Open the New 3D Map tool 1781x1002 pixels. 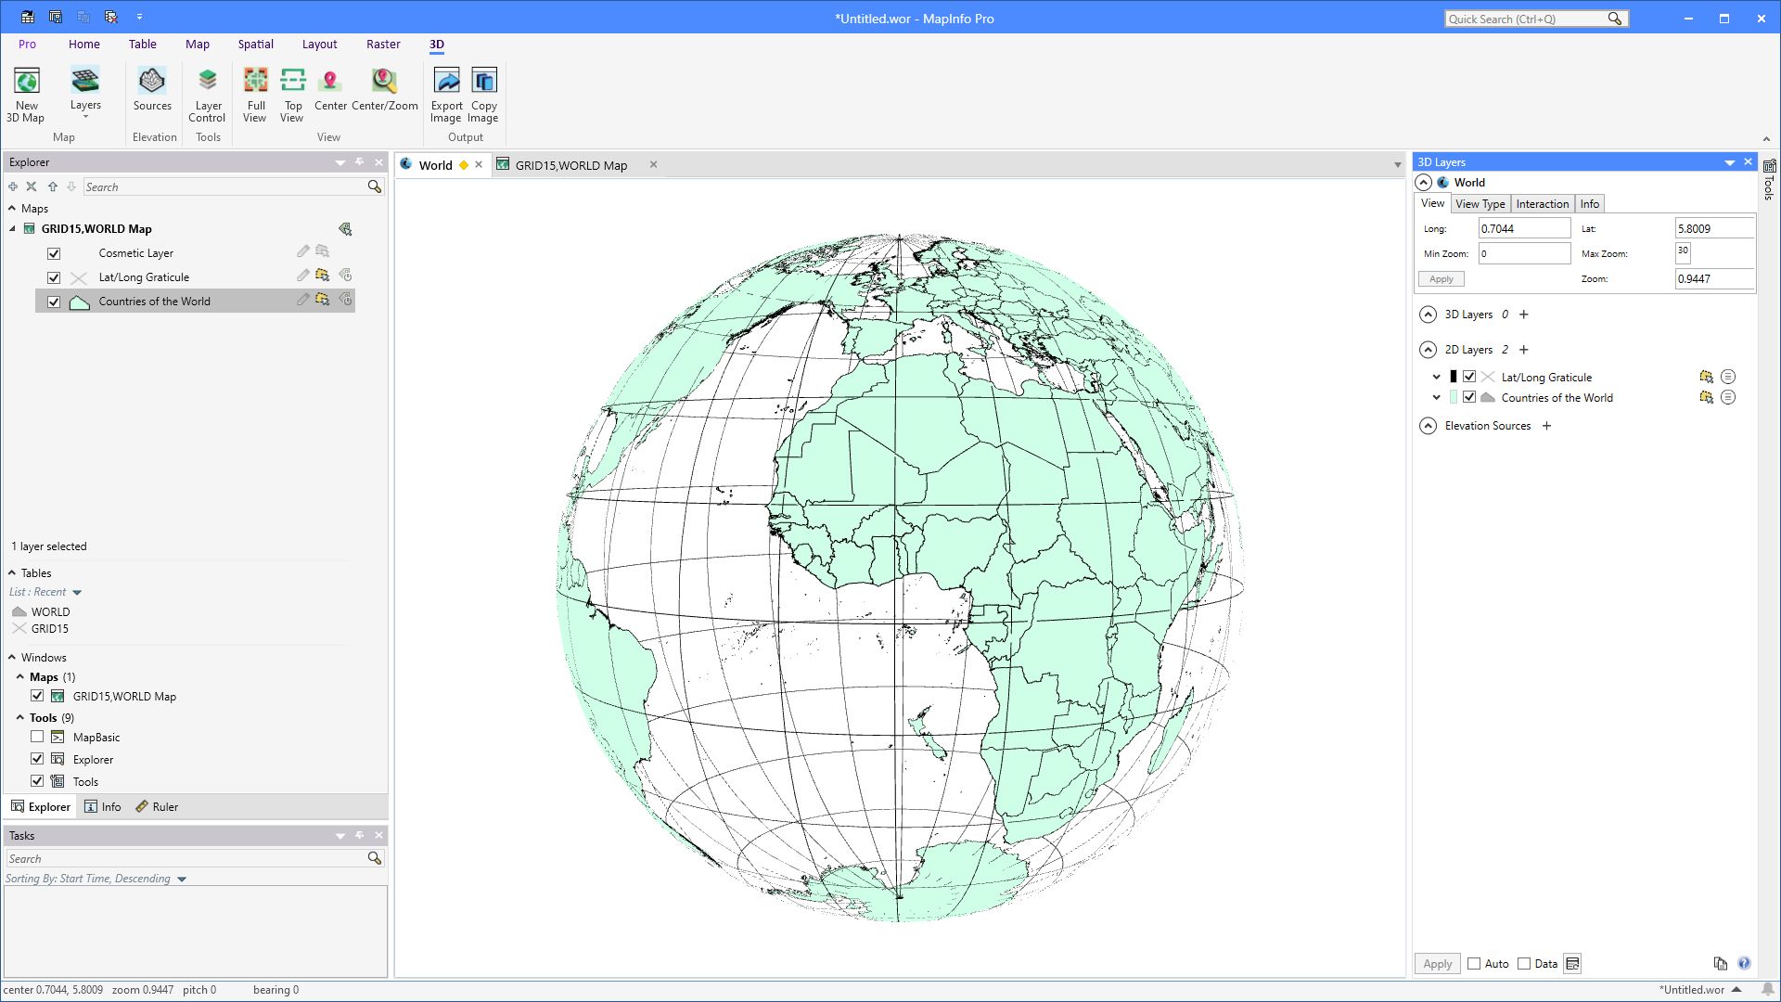pyautogui.click(x=26, y=93)
